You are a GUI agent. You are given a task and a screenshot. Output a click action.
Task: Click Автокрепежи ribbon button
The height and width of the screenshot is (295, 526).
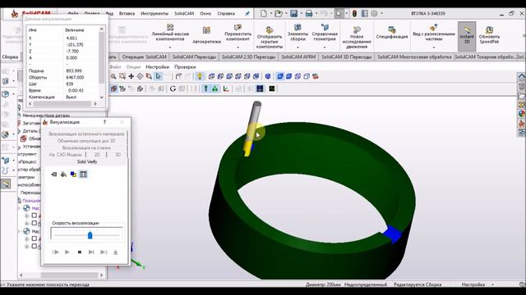[x=206, y=35]
